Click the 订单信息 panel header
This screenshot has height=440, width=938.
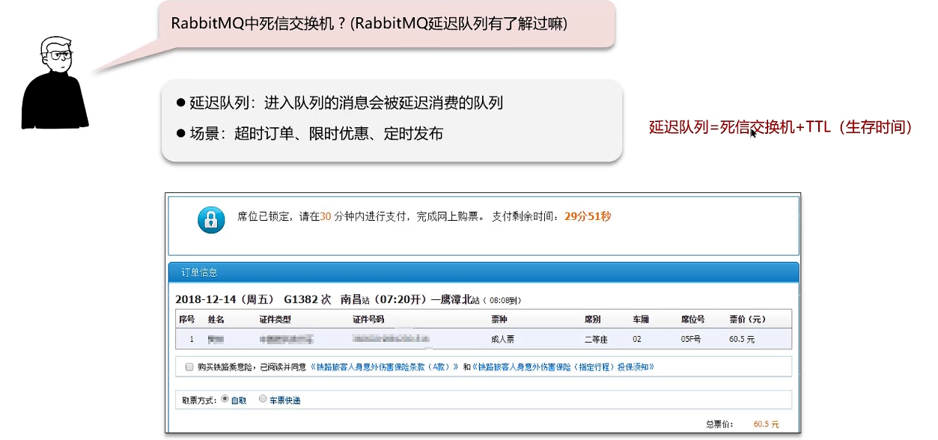click(x=484, y=272)
